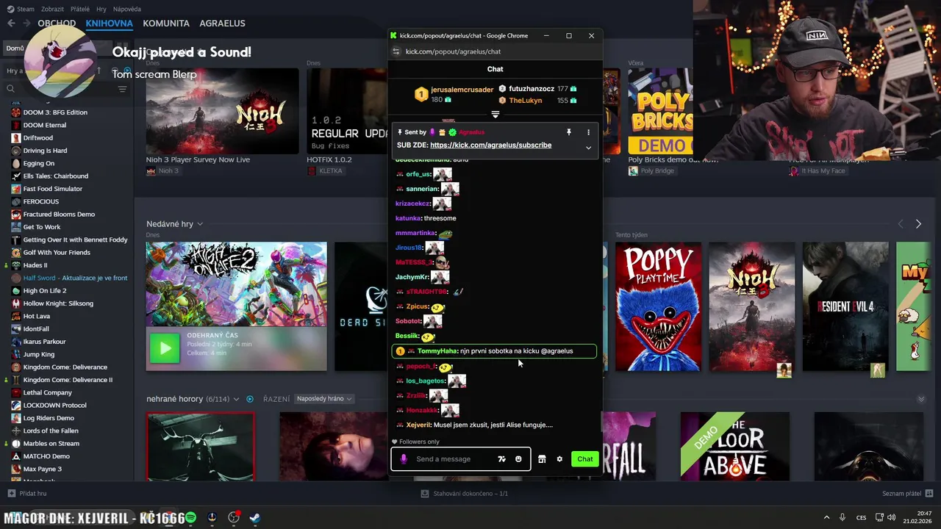Select Hollow Knight: Silksong in list

[58, 303]
